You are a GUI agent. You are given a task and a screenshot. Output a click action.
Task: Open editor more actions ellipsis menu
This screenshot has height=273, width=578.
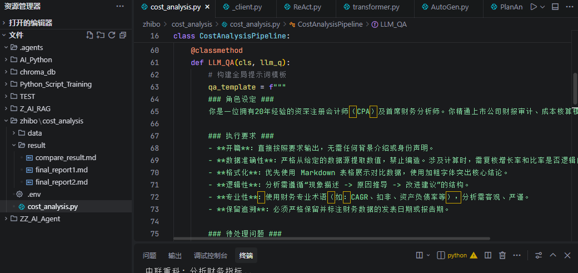[x=569, y=7]
